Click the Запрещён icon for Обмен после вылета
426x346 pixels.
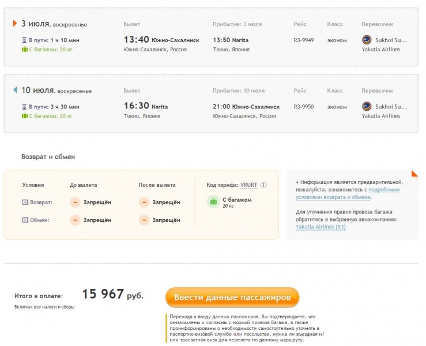coord(144,220)
